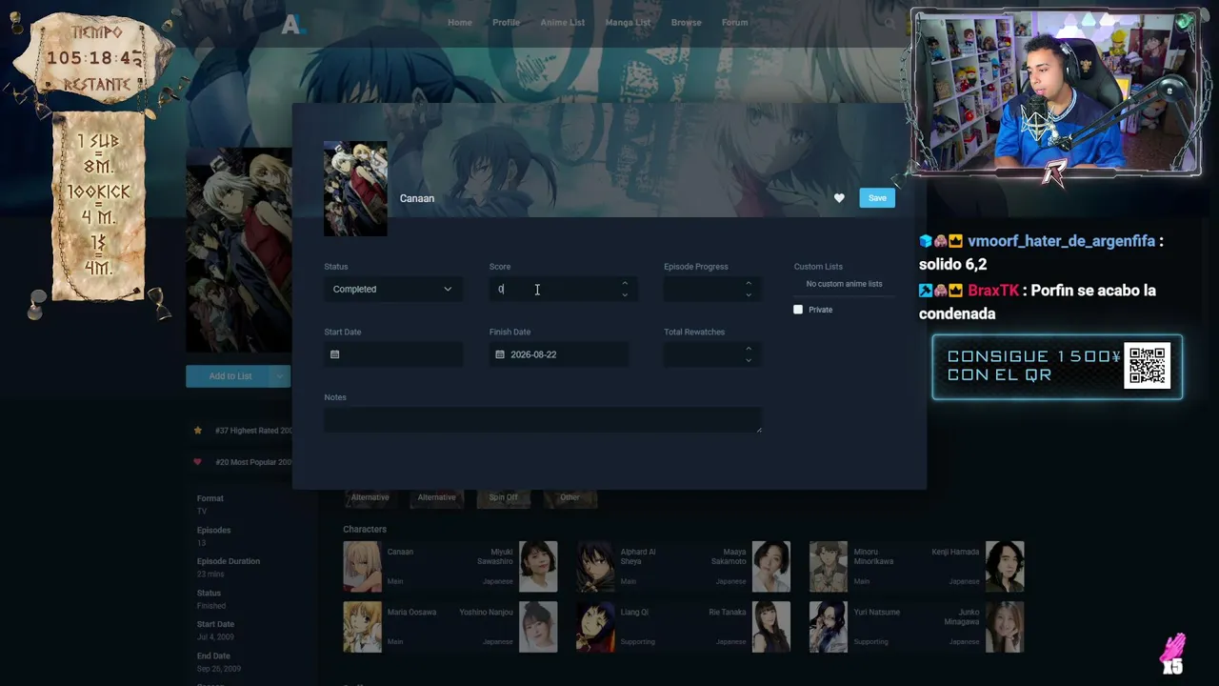1219x686 pixels.
Task: Open the Liang Qi character portrait
Action: [595, 627]
